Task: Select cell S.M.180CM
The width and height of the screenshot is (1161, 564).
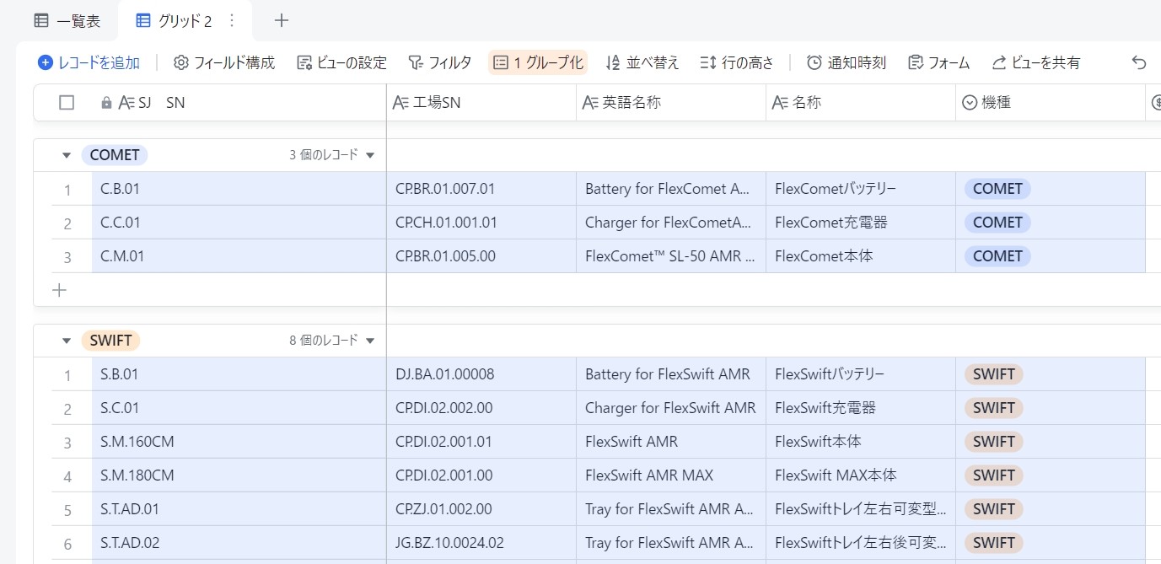Action: (239, 475)
